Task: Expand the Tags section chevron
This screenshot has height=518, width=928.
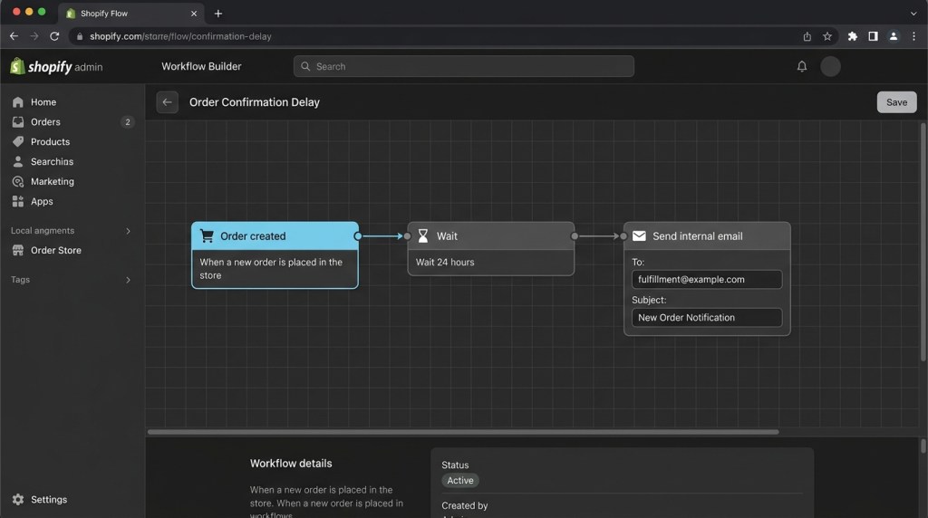Action: 128,280
